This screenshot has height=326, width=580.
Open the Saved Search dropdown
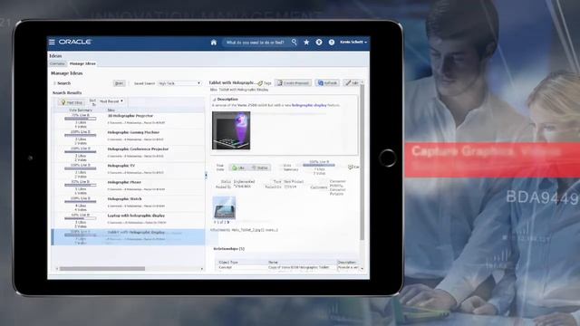click(x=179, y=83)
